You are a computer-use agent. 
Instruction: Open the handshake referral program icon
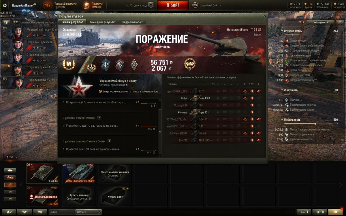click(x=25, y=212)
